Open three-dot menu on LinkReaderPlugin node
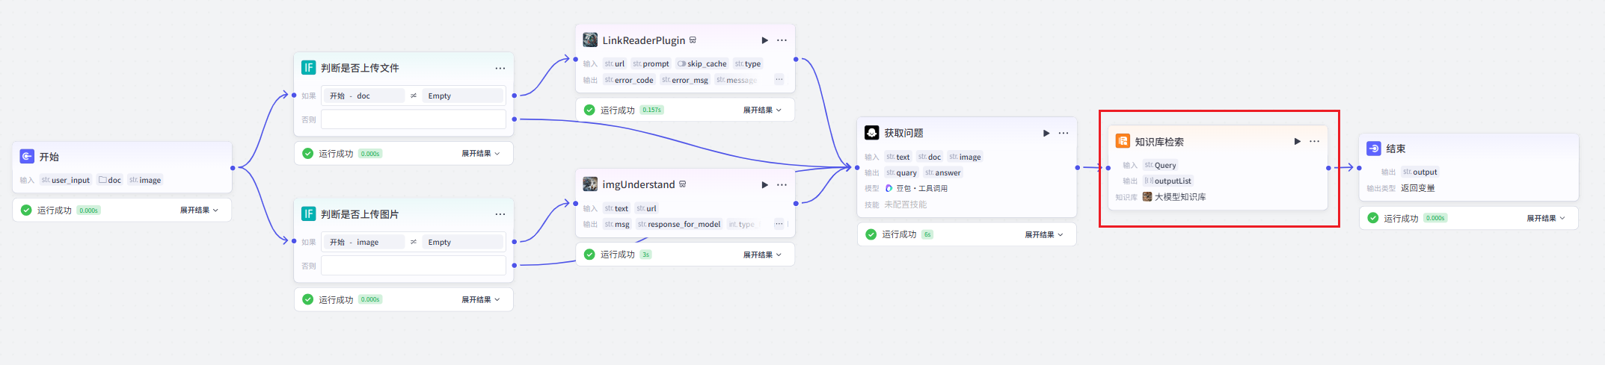This screenshot has height=365, width=1605. pyautogui.click(x=782, y=40)
